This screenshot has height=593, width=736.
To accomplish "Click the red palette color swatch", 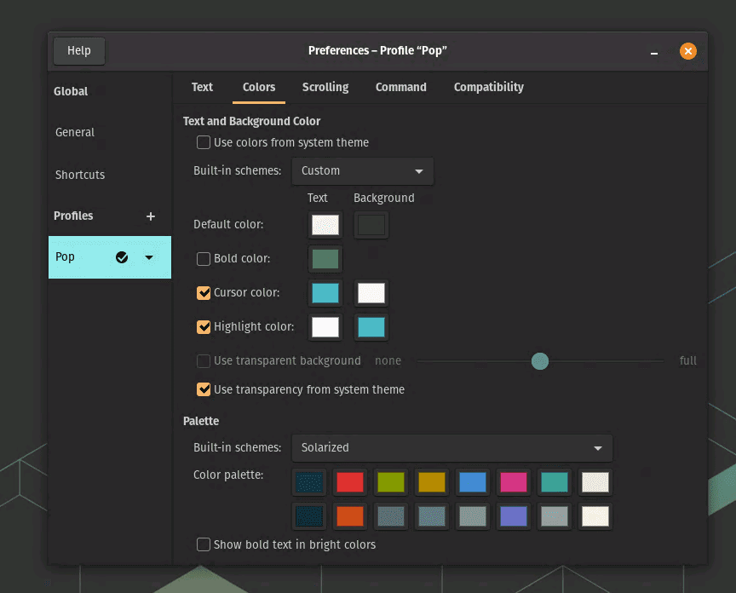I will [350, 482].
